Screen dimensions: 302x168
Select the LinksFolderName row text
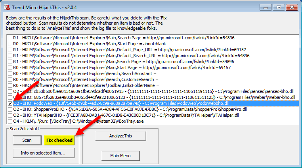pyautogui.click(x=86, y=85)
